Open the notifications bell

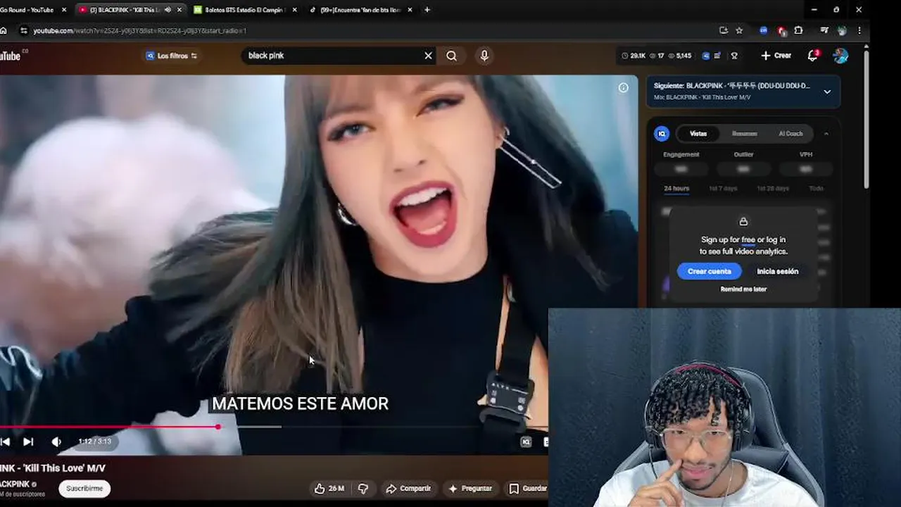pos(813,56)
